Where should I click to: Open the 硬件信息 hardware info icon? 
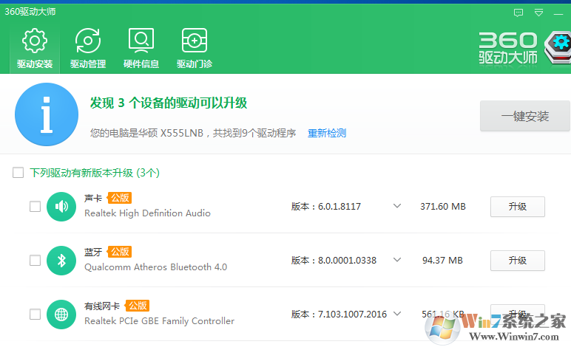(141, 41)
